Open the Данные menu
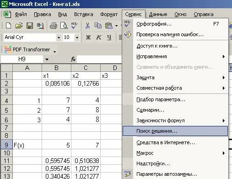232x179 pixels. [x=158, y=14]
